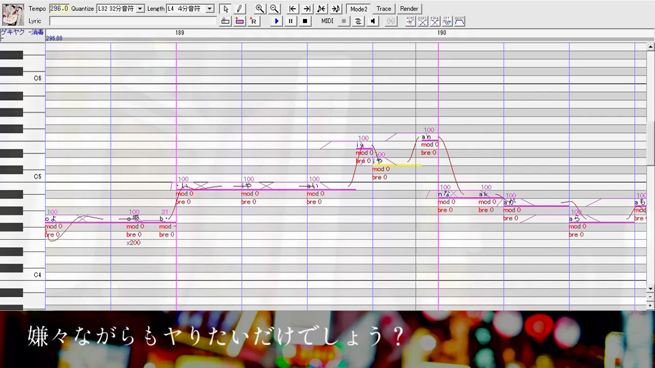Go to next note icon
This screenshot has height=368, width=655.
point(336,9)
